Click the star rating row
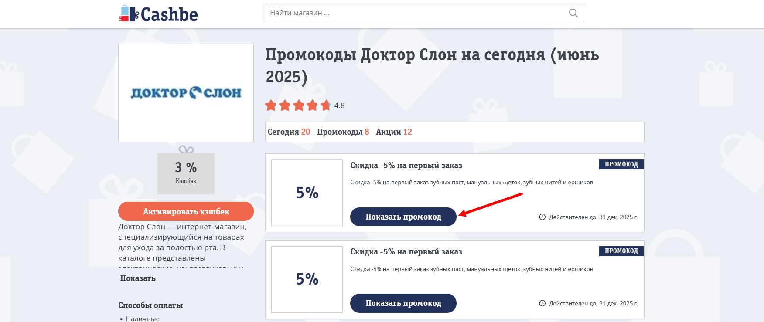This screenshot has width=764, height=322. tap(298, 105)
